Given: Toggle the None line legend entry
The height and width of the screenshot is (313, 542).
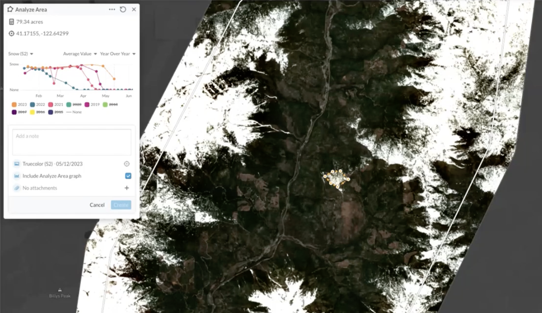Looking at the screenshot, I should [x=74, y=112].
